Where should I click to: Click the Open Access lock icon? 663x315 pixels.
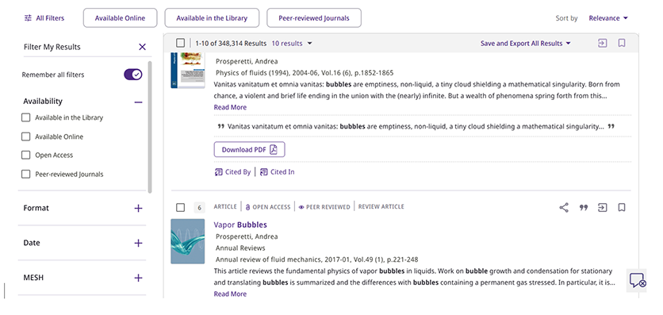[248, 207]
